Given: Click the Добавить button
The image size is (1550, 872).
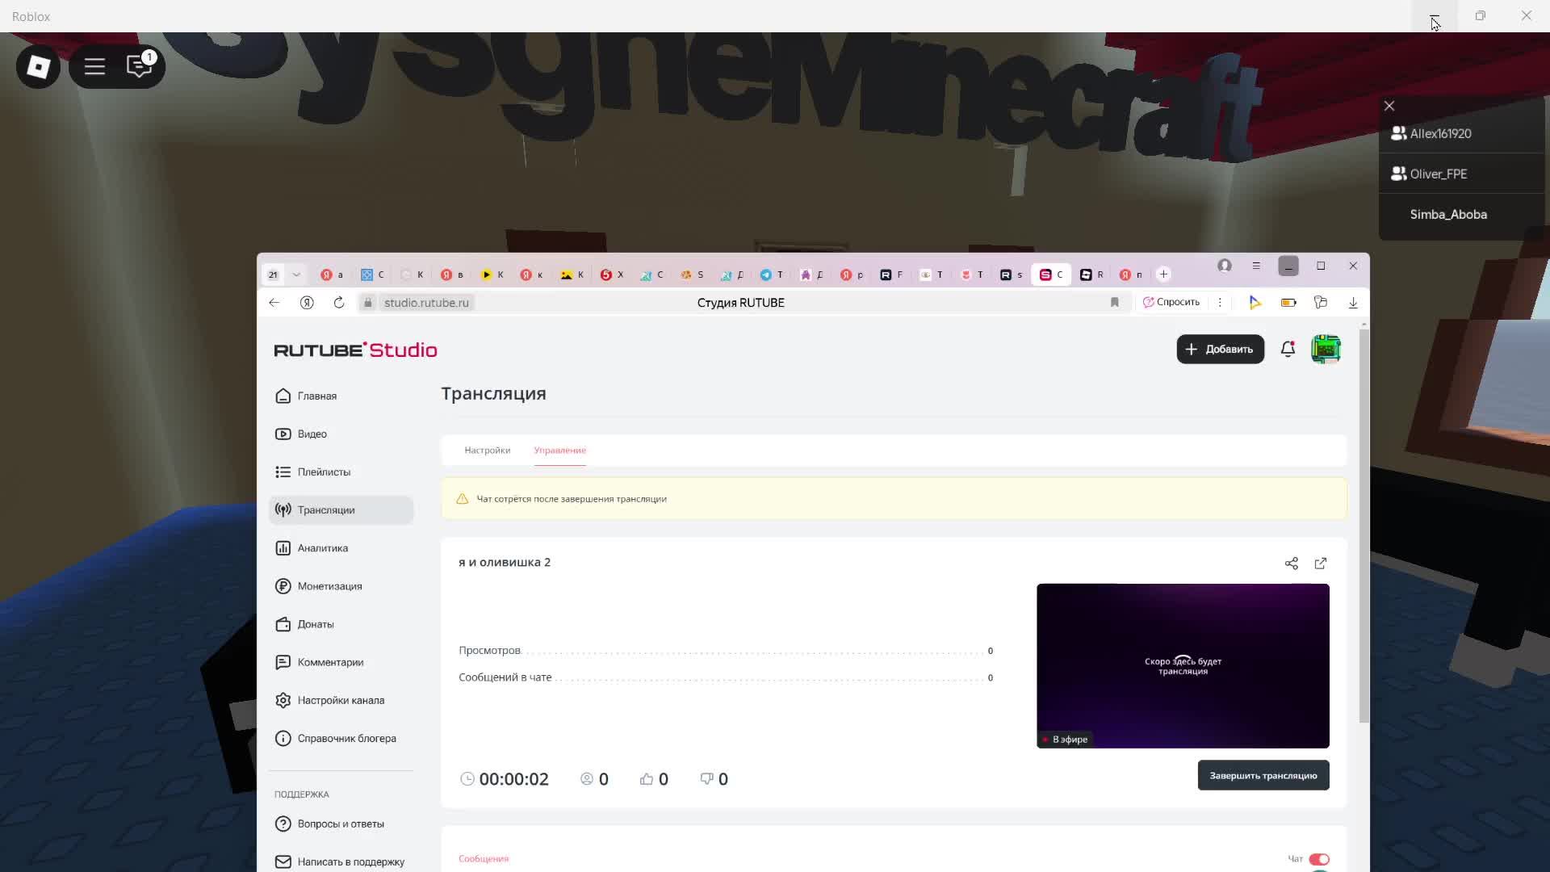Looking at the screenshot, I should point(1220,349).
